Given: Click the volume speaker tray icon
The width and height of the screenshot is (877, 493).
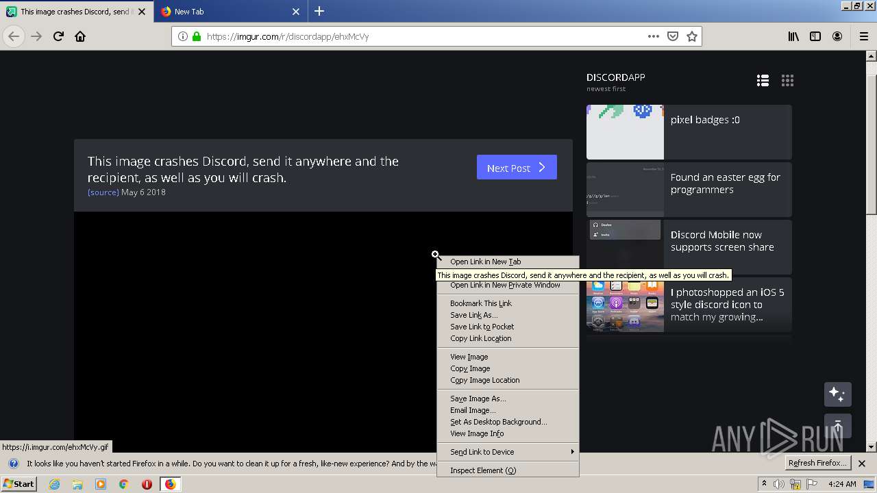Looking at the screenshot, I should coord(779,484).
